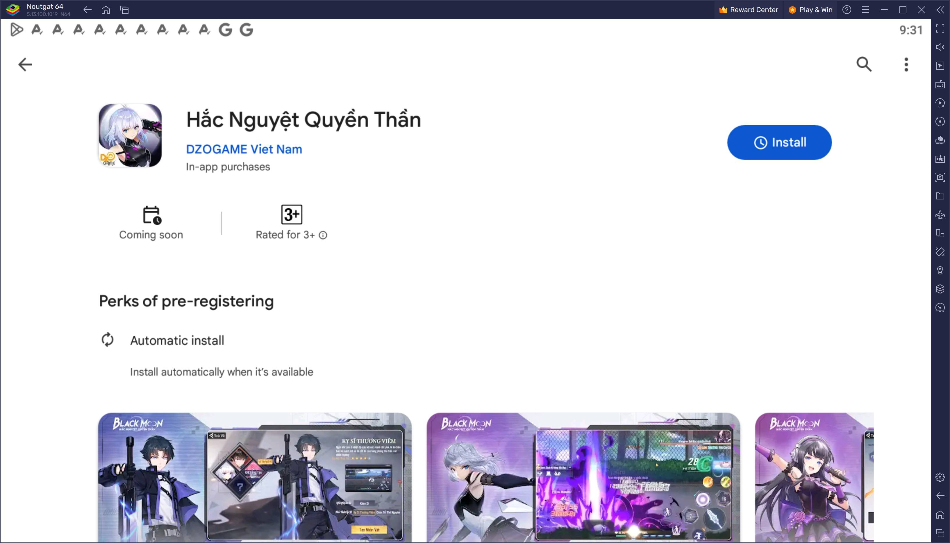Click the sidebar recent apps icon
The image size is (950, 543).
(940, 533)
